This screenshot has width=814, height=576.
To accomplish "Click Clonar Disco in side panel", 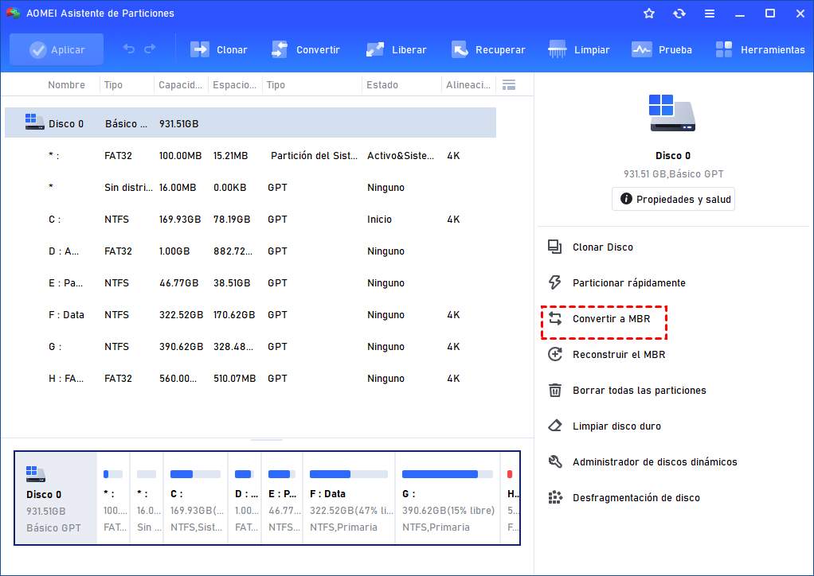I will click(x=602, y=247).
